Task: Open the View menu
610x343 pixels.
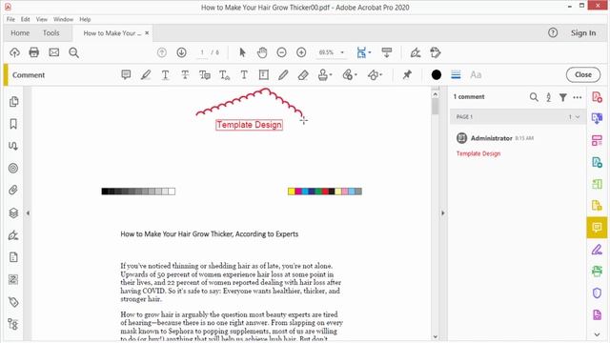Action: [x=42, y=19]
